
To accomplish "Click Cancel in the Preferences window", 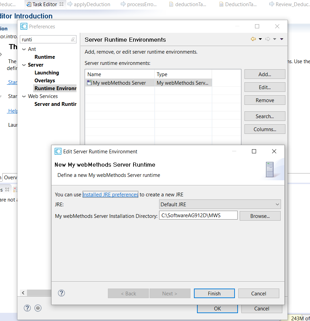I will [262, 308].
